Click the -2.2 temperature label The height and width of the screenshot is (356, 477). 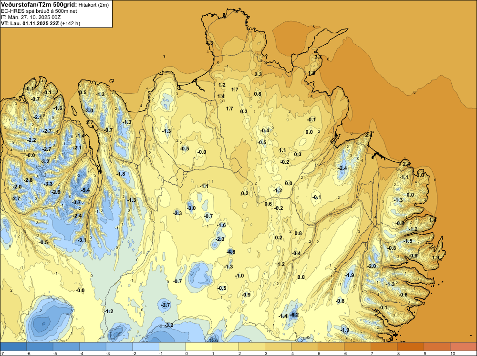31,140
